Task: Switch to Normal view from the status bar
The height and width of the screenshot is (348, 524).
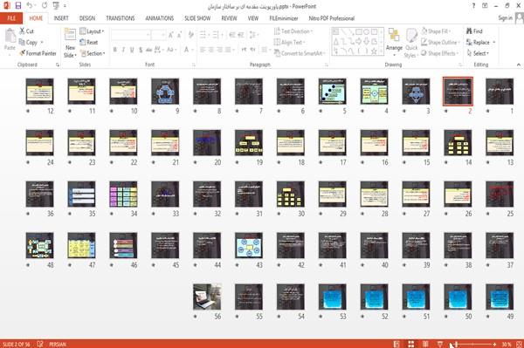Action: tap(396, 344)
